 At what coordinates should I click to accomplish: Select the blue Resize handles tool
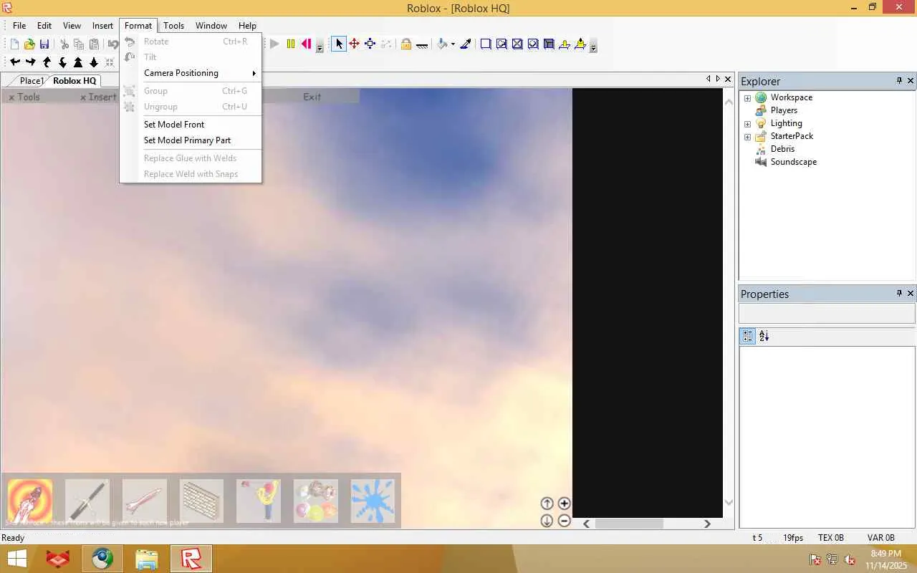tap(370, 44)
